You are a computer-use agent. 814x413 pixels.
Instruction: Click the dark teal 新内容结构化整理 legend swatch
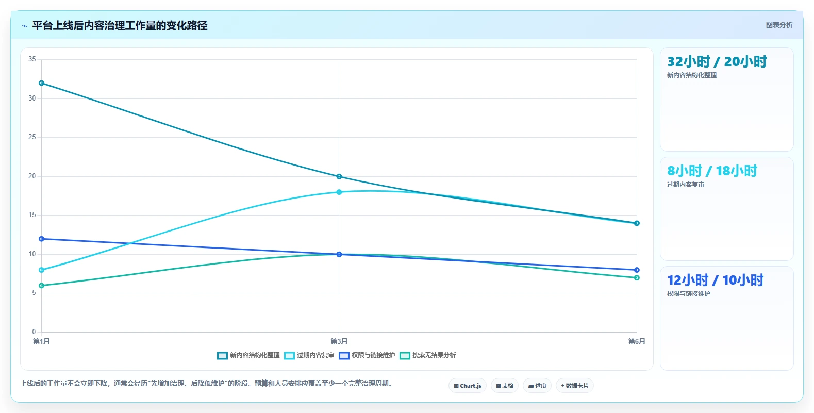[222, 355]
